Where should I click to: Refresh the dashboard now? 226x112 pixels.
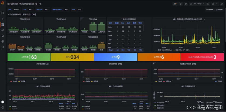pos(213,4)
